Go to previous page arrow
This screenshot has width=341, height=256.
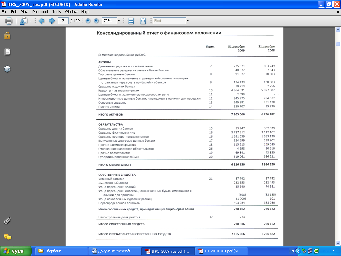pos(41,21)
